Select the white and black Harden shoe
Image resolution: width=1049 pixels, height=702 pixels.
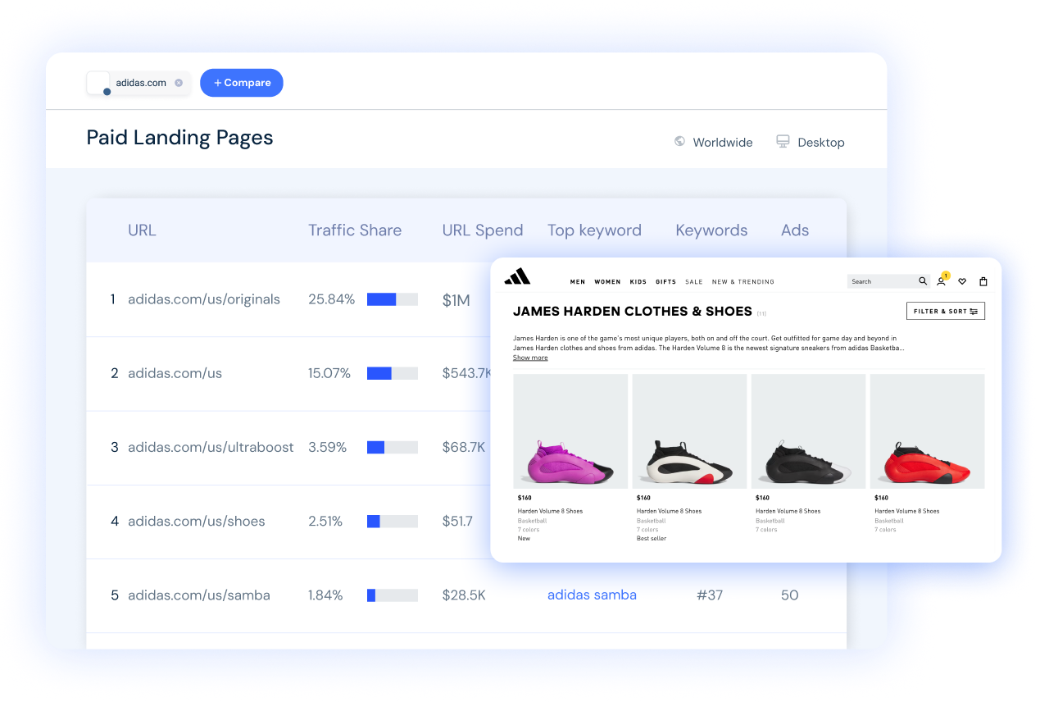pyautogui.click(x=689, y=431)
